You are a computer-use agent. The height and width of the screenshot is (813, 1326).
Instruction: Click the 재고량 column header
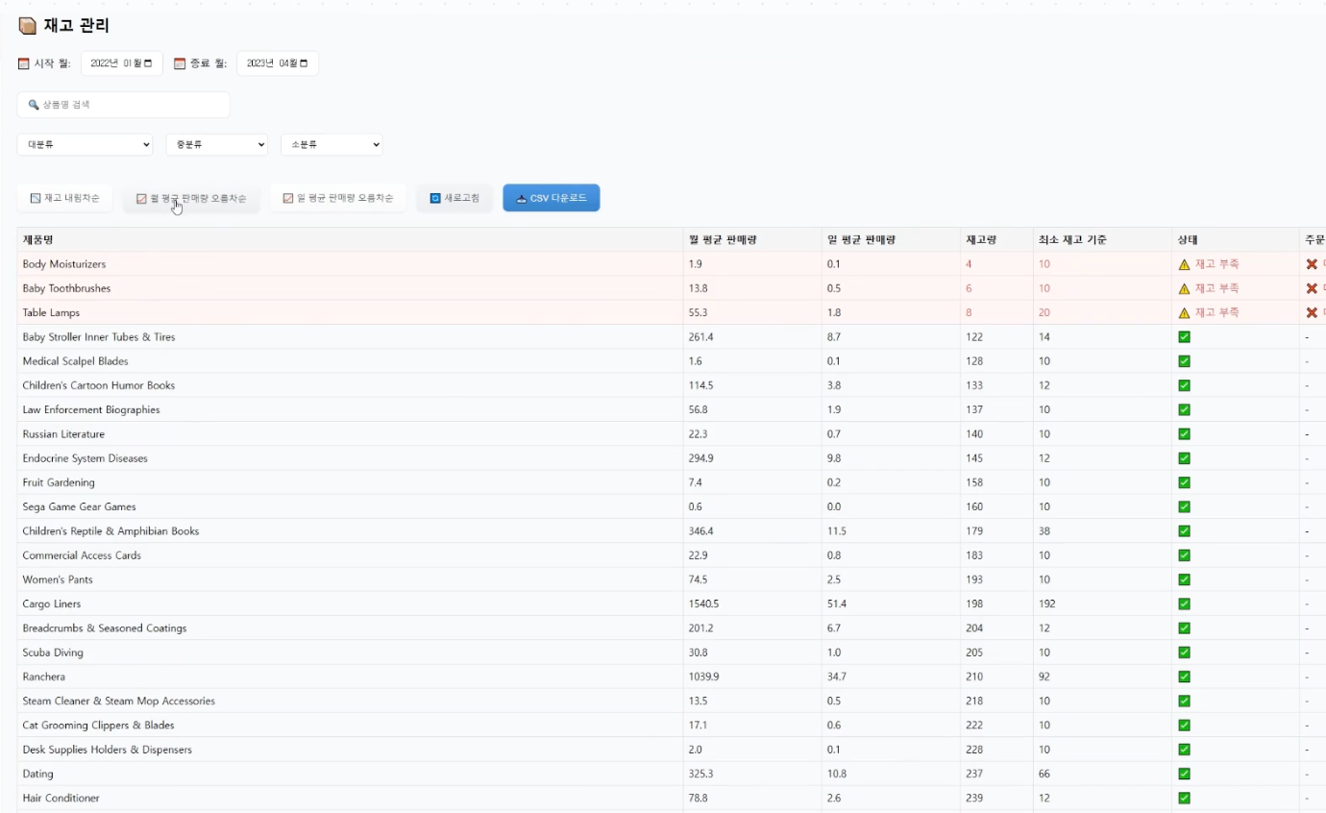[981, 239]
